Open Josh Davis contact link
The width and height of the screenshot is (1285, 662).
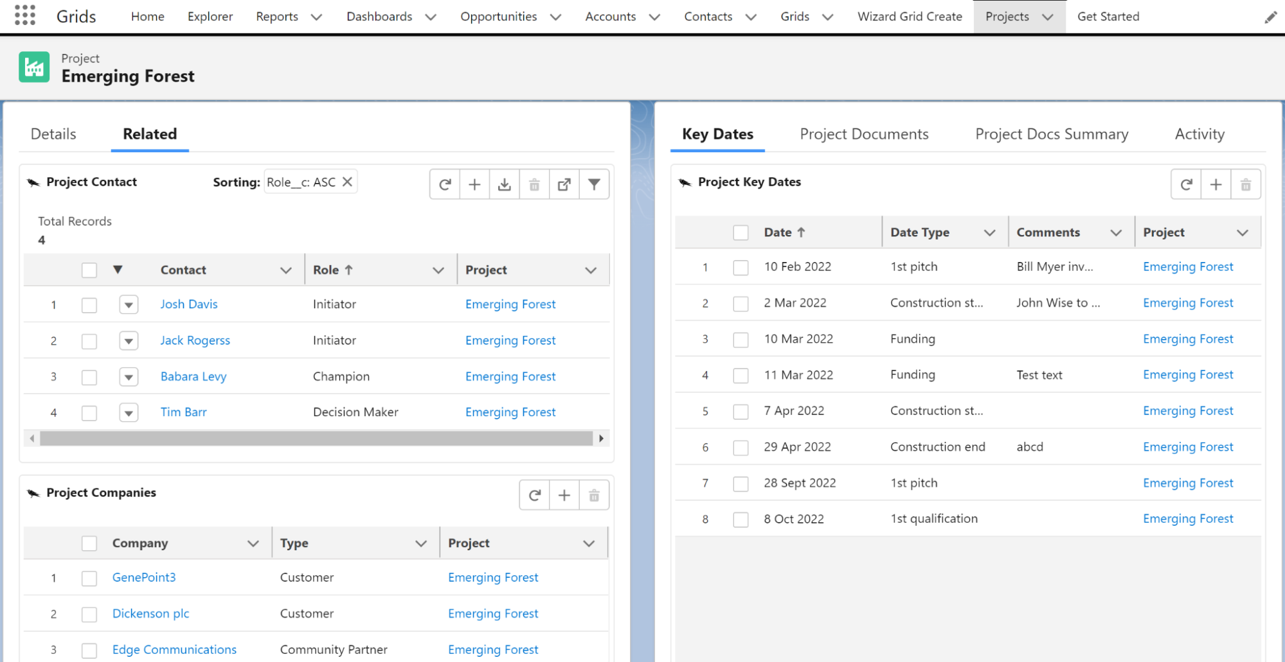click(189, 304)
